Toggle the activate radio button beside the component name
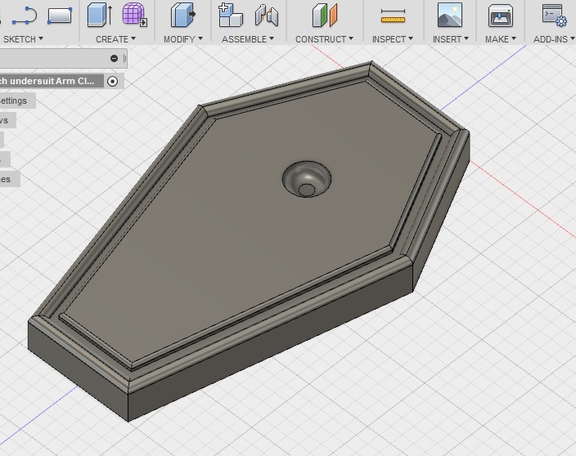The width and height of the screenshot is (576, 456). (x=113, y=81)
